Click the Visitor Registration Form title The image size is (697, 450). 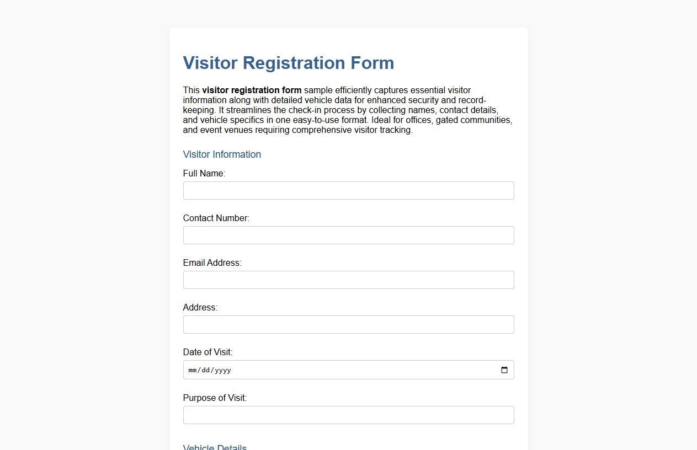coord(288,63)
